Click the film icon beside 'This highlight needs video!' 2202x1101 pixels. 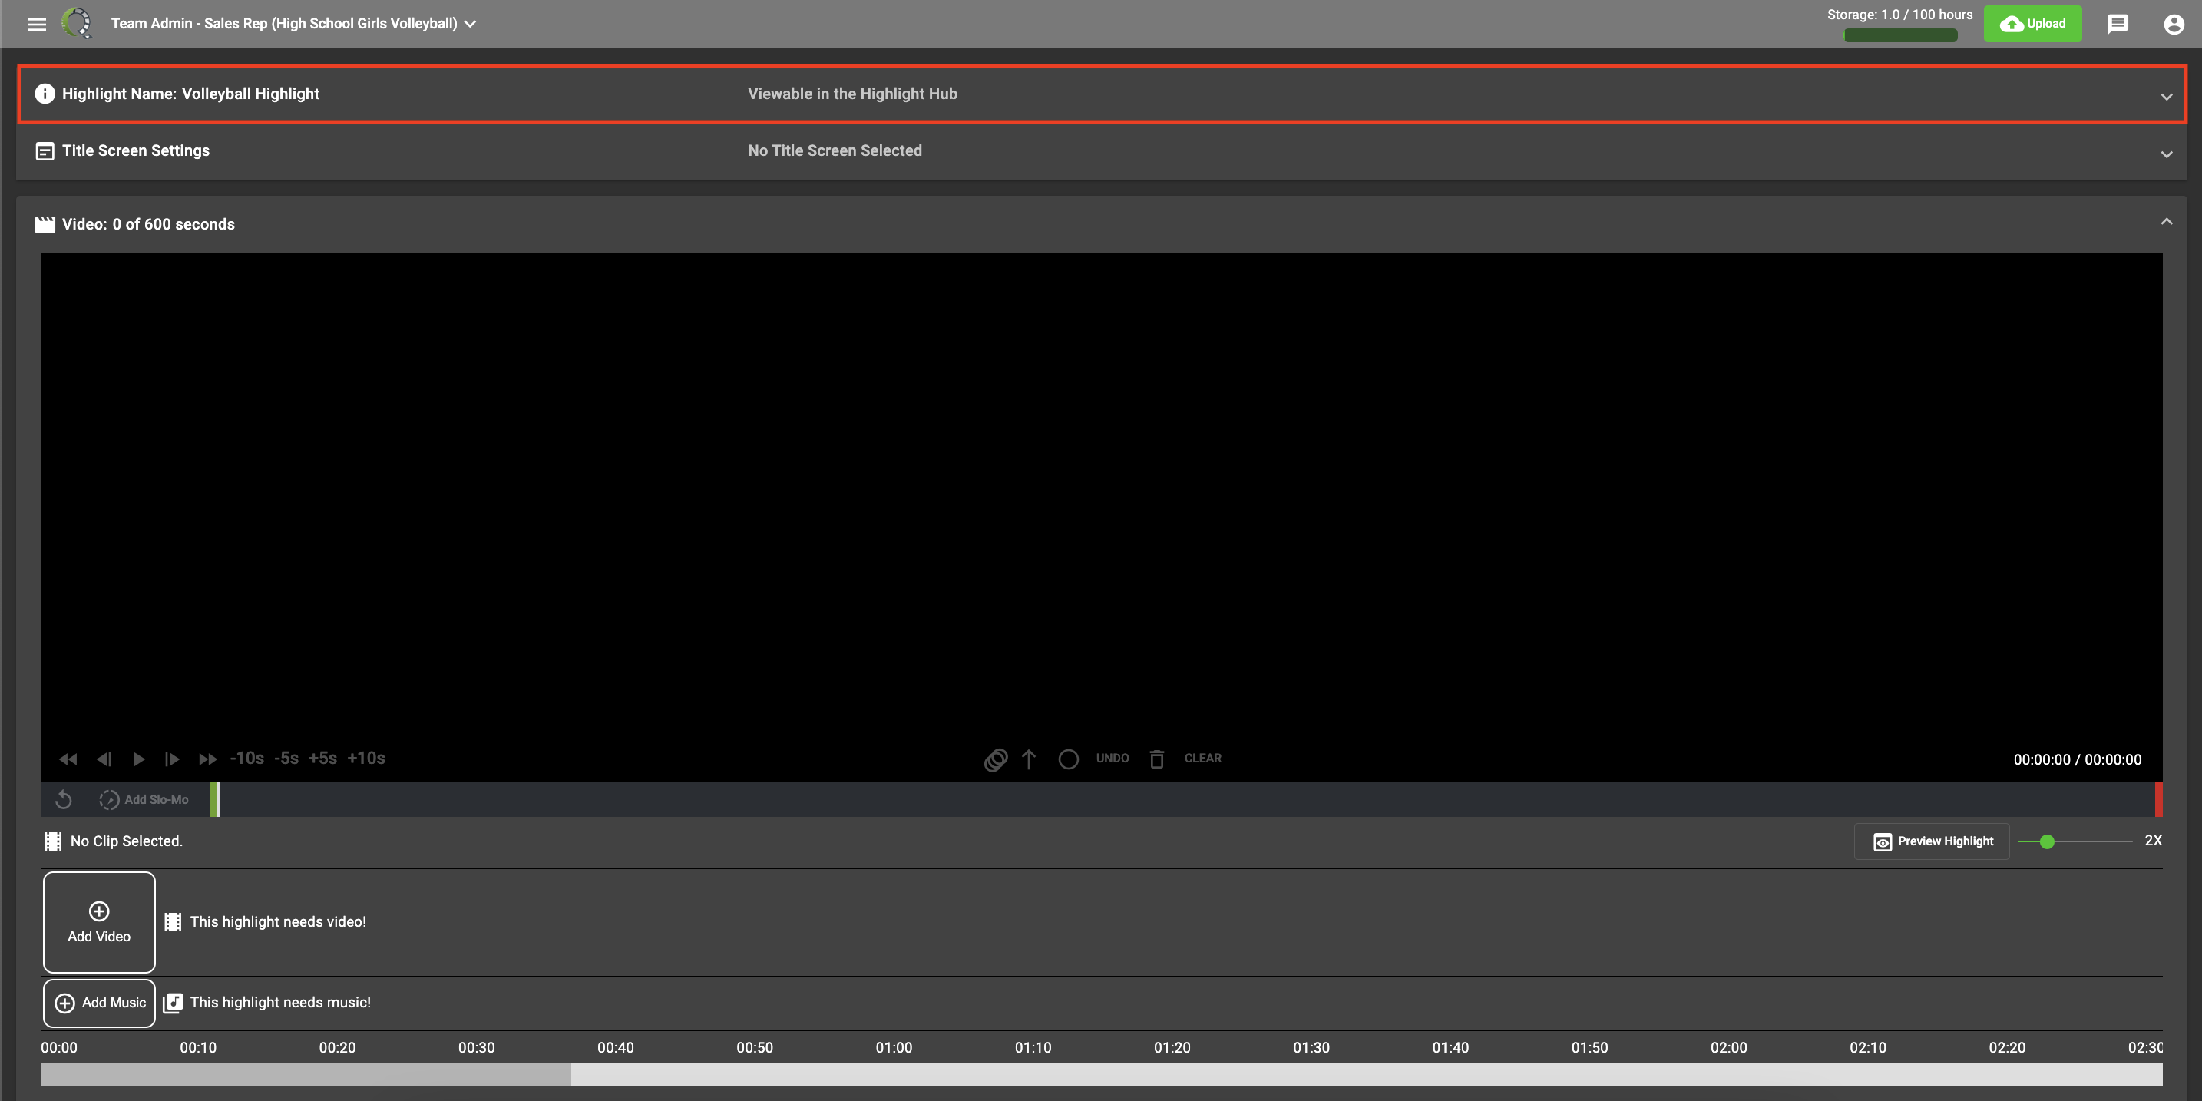173,921
